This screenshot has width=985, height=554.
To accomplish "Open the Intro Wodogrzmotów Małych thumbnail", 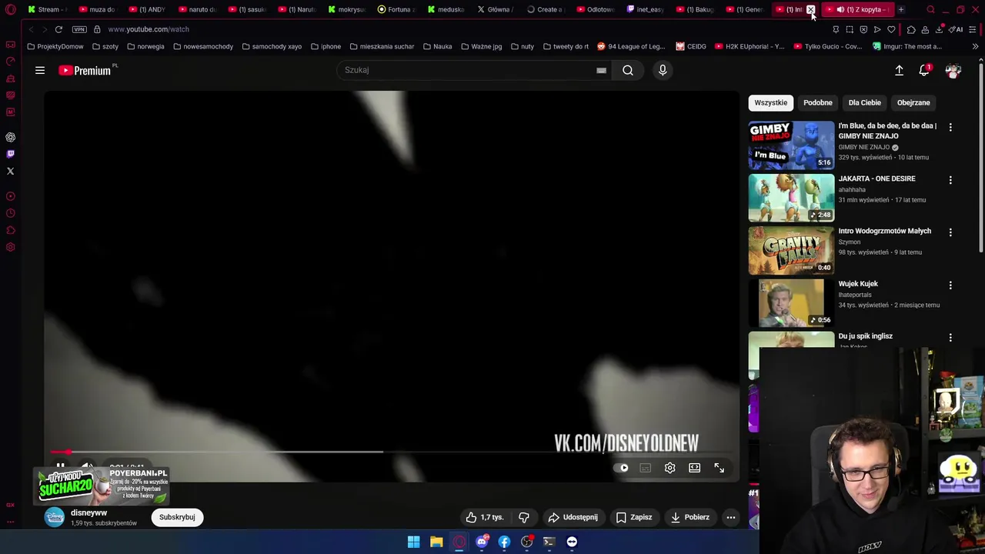I will pos(791,250).
